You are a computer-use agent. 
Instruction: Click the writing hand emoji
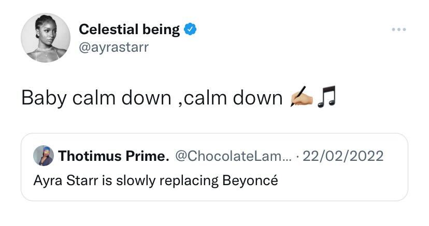point(303,97)
